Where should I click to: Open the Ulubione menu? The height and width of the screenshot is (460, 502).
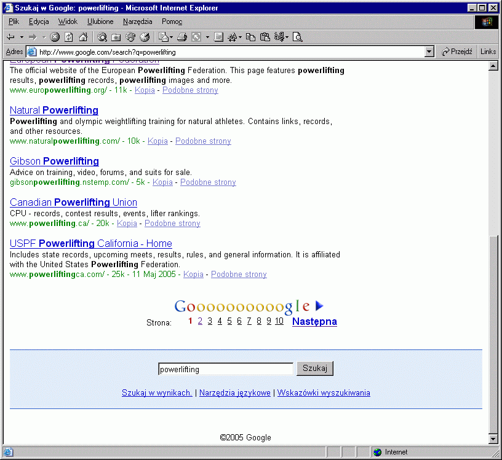[100, 21]
